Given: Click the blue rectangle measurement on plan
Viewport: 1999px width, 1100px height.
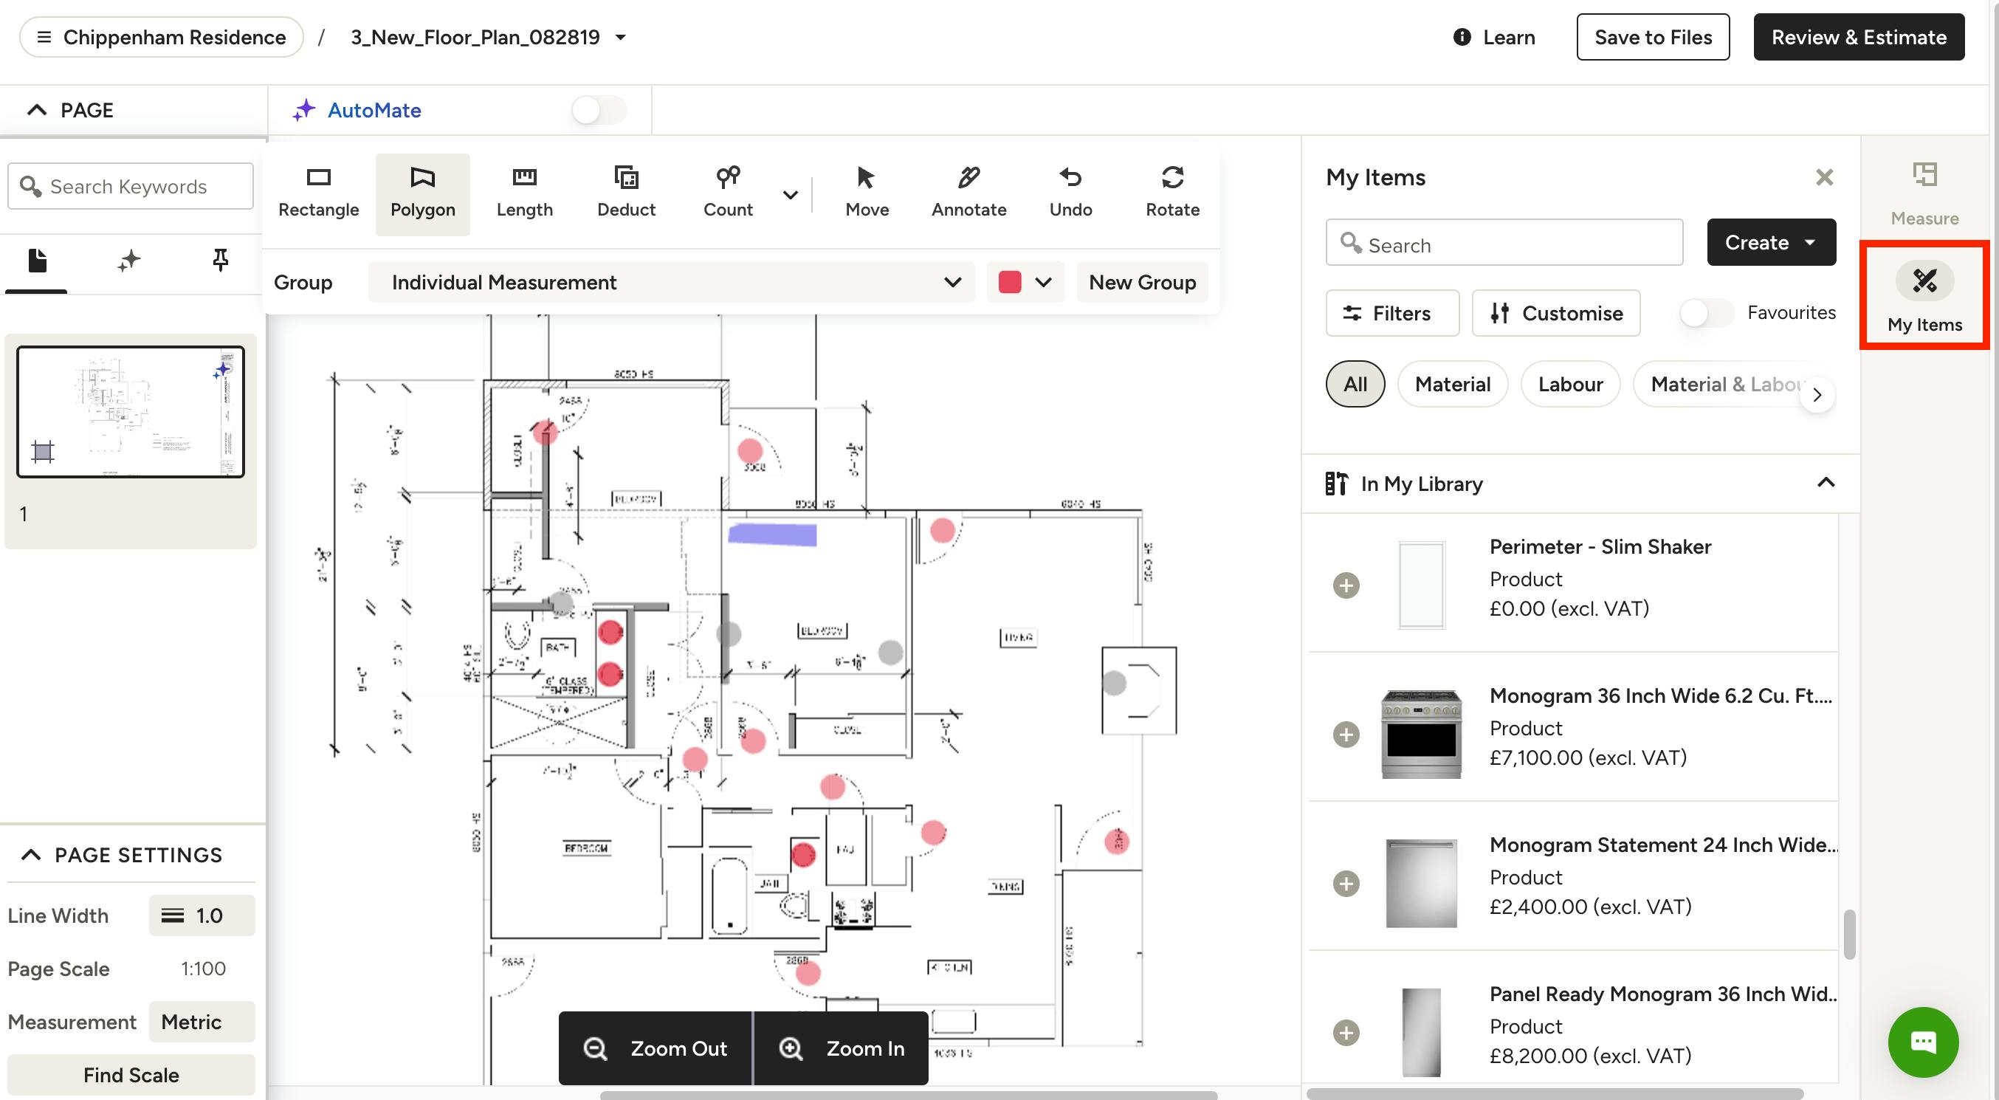Looking at the screenshot, I should [772, 534].
